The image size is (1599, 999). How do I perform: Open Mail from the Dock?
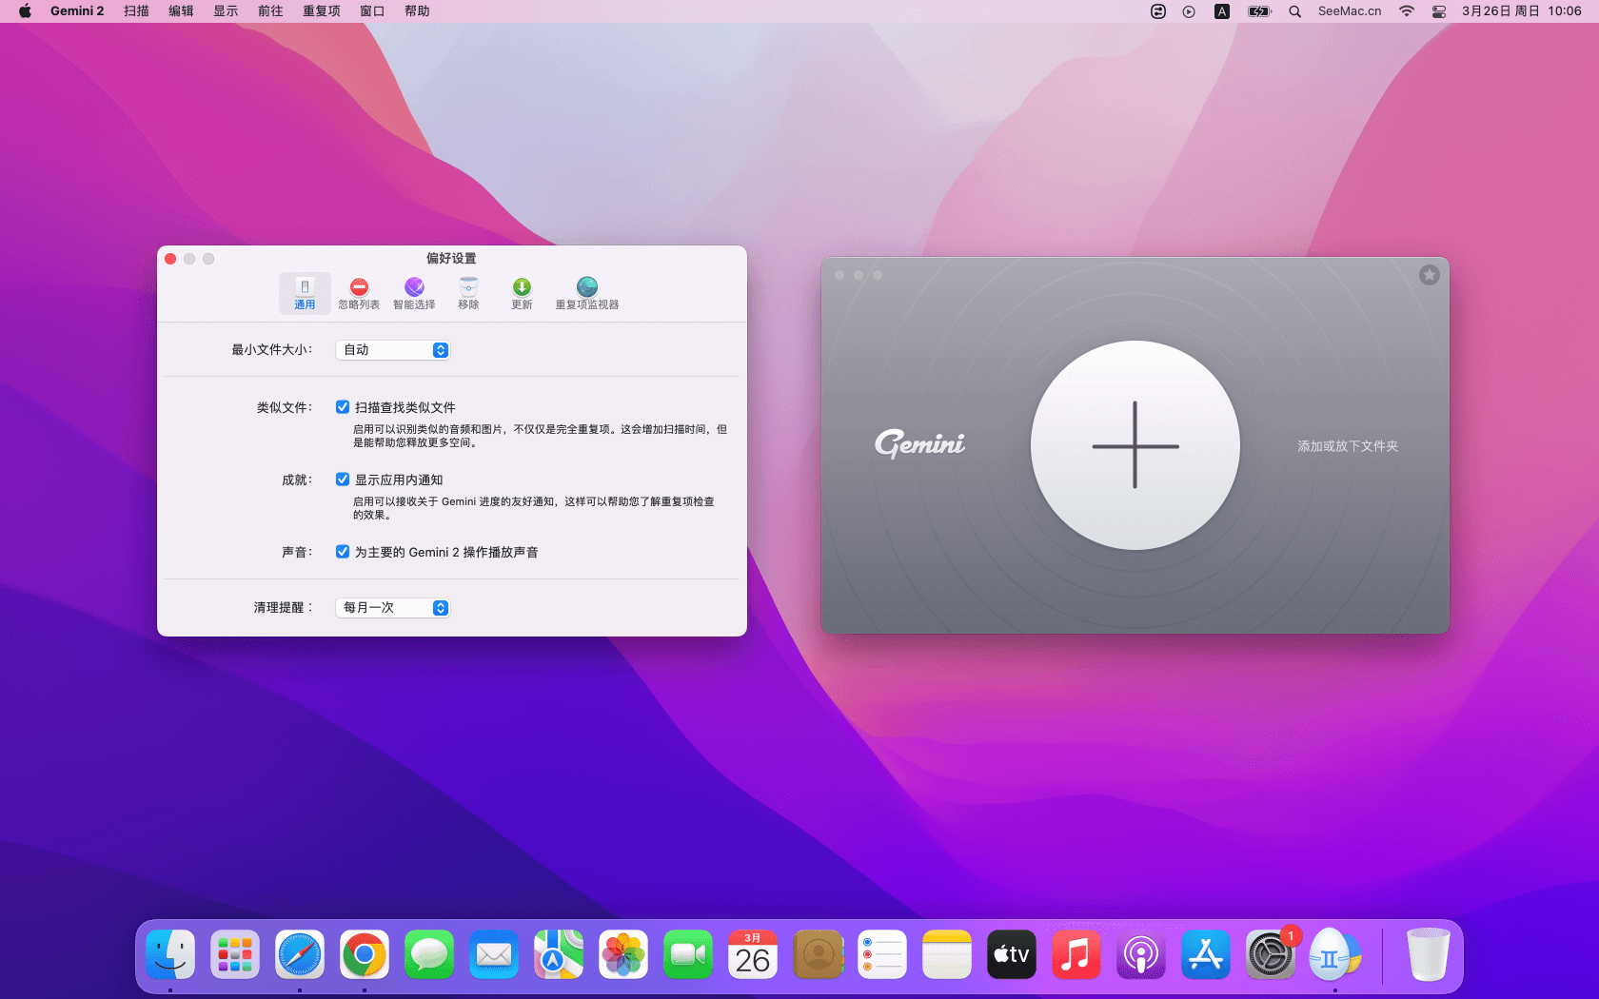[494, 954]
